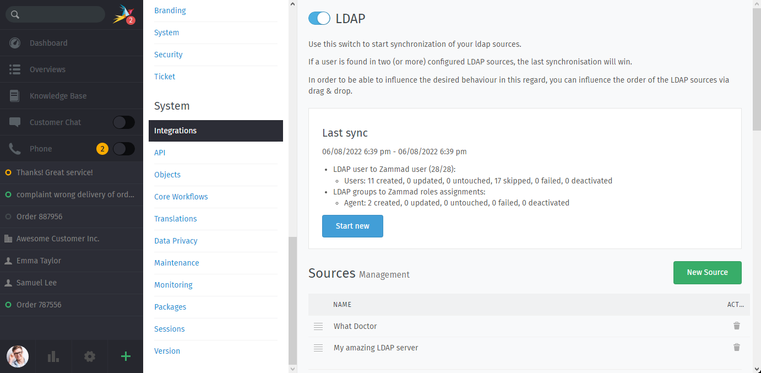Click the settings menu scrollbar thumb
Viewport: 761px width, 373px height.
point(292,300)
